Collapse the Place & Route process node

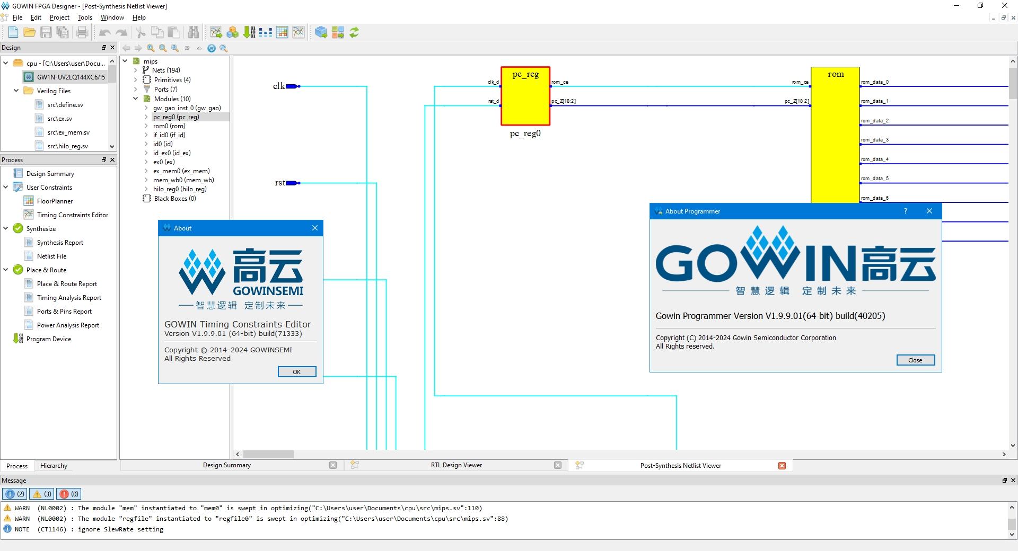click(x=6, y=270)
